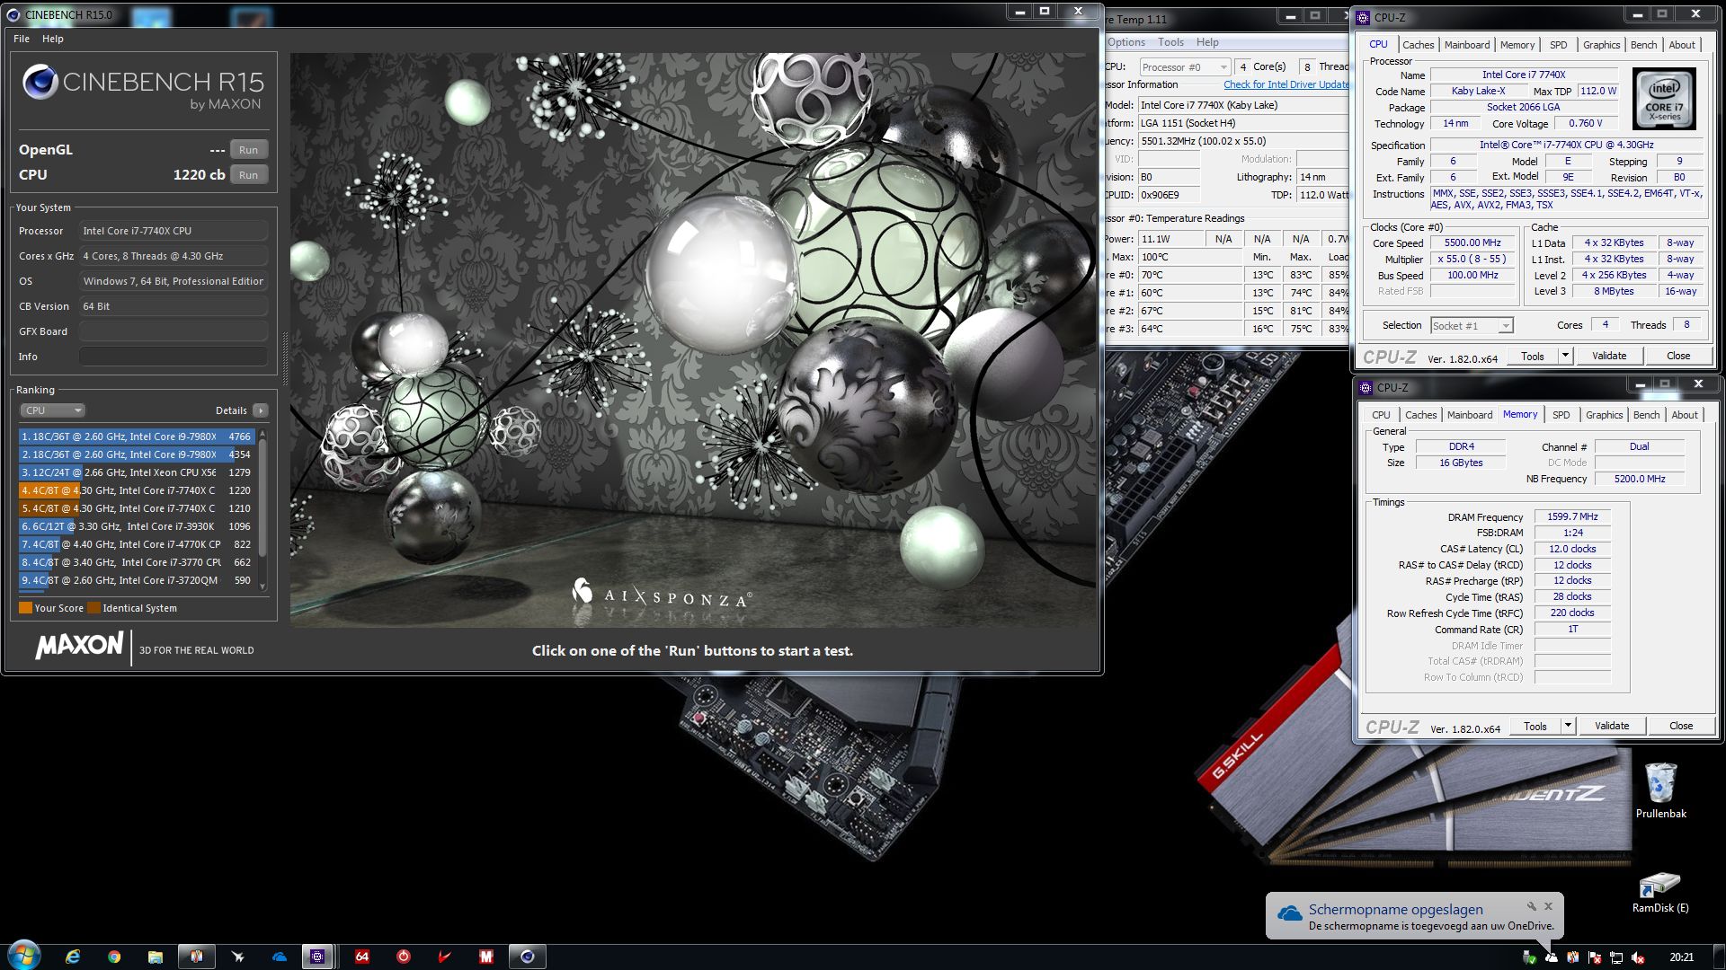This screenshot has width=1726, height=970.
Task: Click the airplane icon in the taskbar
Action: [x=238, y=957]
